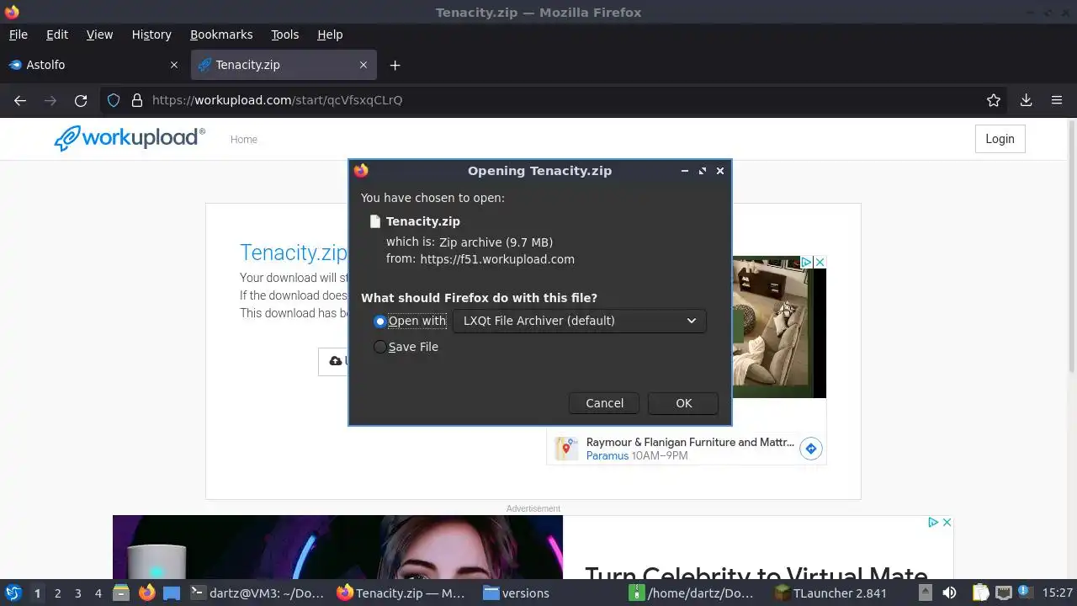Viewport: 1077px width, 606px height.
Task: Click OK in the Opening Tenacity.zip dialog
Action: click(683, 403)
